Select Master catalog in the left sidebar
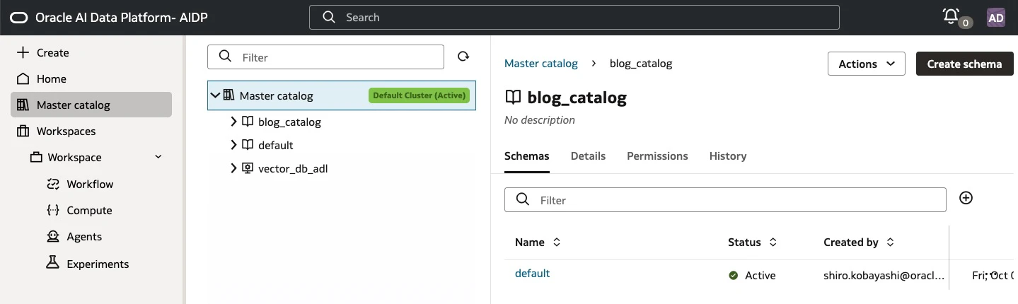This screenshot has height=304, width=1018. coord(91,105)
